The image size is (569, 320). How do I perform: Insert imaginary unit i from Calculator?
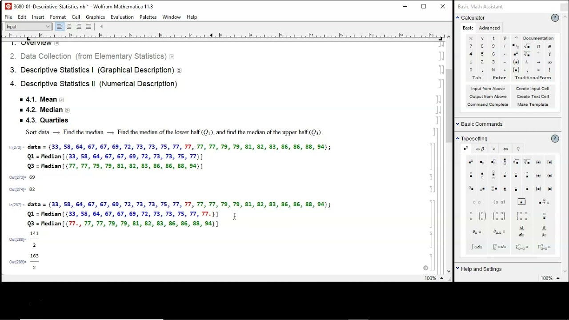tap(549, 54)
